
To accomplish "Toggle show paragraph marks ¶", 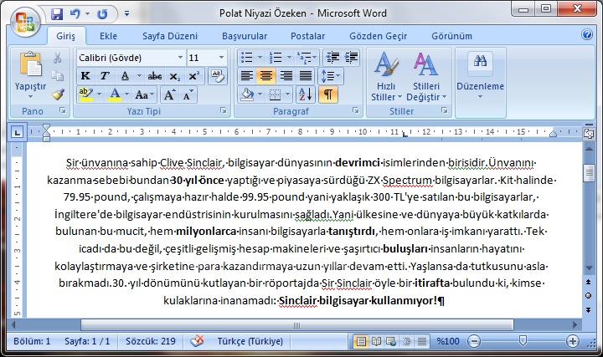I will [327, 94].
